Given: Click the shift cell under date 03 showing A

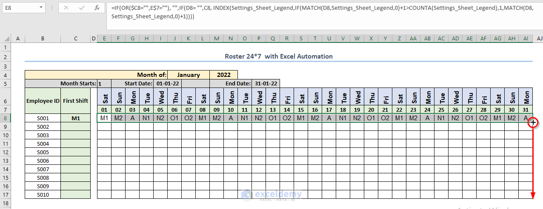Looking at the screenshot, I should tap(132, 118).
